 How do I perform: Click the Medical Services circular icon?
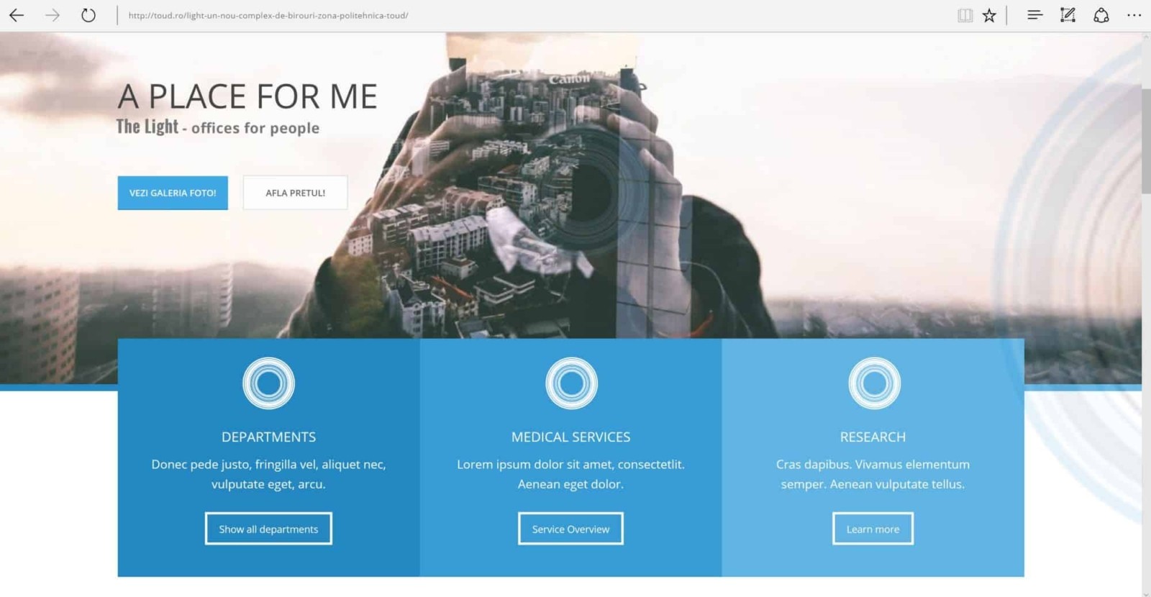571,383
